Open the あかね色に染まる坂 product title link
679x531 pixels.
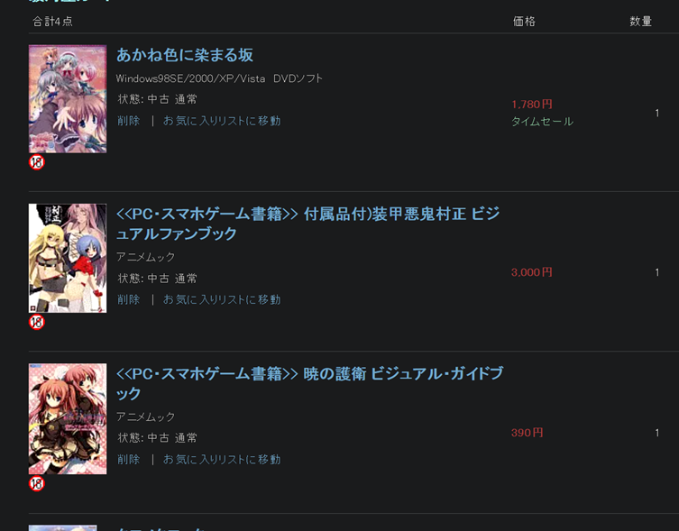[x=185, y=55]
